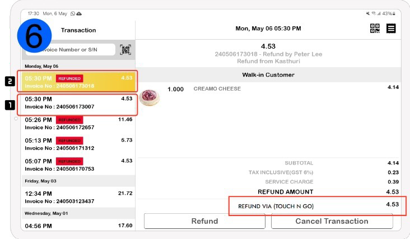Tap the Refund Via Touch N Go row

[319, 206]
